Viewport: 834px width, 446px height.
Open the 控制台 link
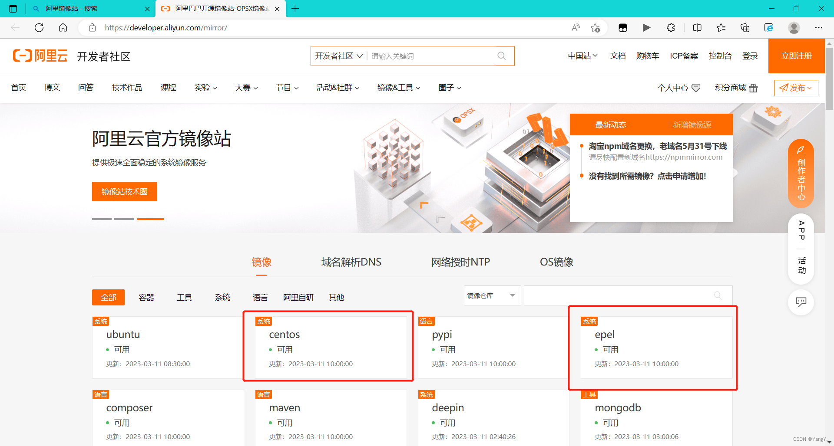720,56
